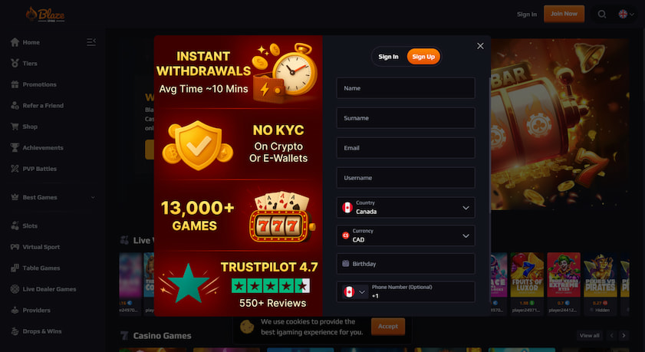Click the Join Now button
This screenshot has width=645, height=352.
[x=564, y=14]
